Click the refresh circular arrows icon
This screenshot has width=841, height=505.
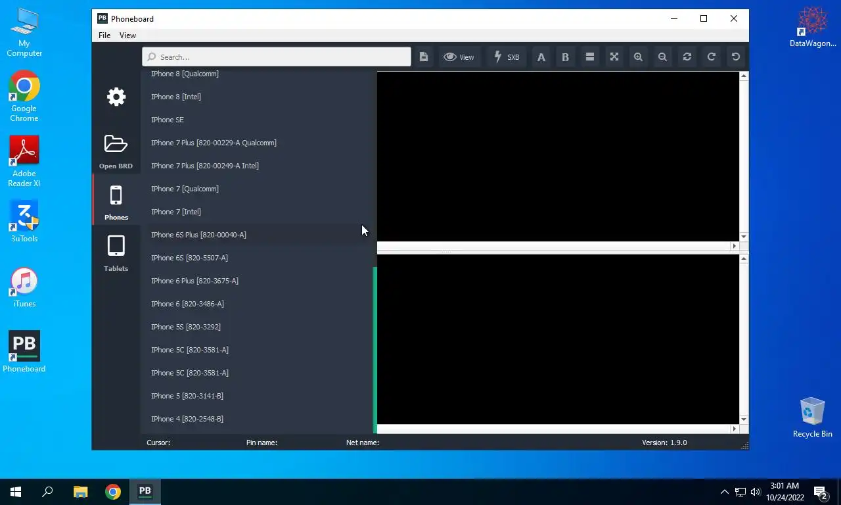tap(687, 57)
